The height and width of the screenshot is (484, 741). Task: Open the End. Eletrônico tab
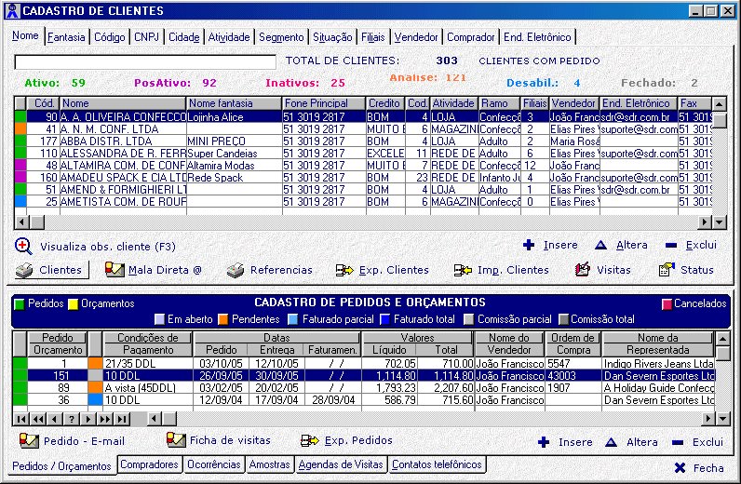(x=537, y=37)
